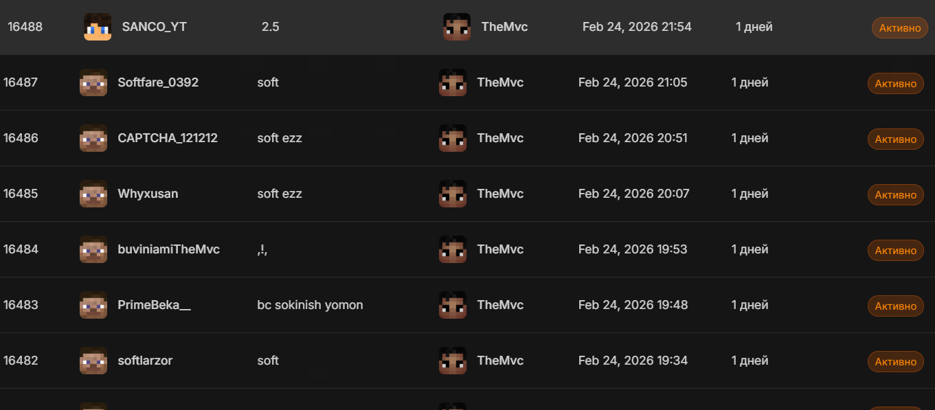
Task: Click buviniamiTheMvc player head avatar
Action: tap(93, 249)
